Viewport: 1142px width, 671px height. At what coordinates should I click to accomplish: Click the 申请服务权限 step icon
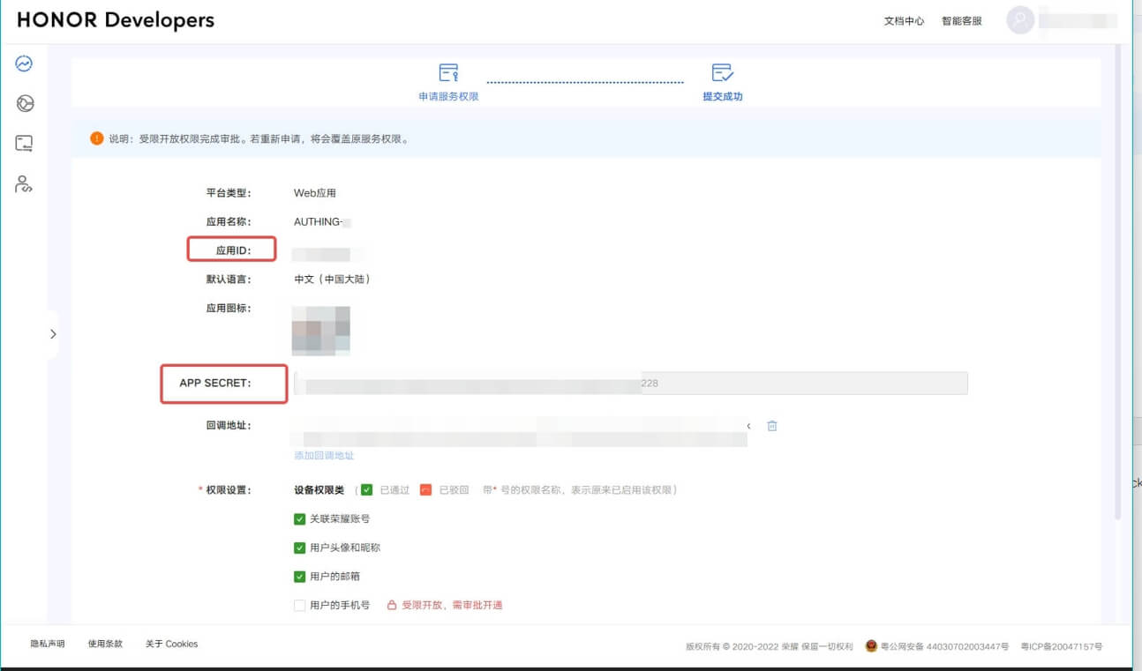click(x=448, y=72)
